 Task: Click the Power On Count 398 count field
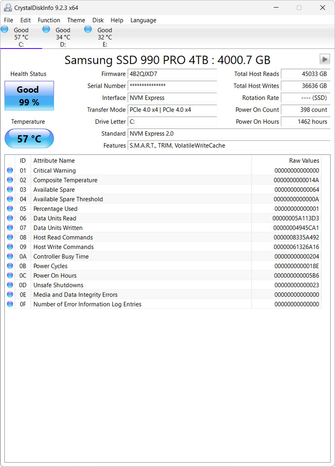[x=305, y=109]
